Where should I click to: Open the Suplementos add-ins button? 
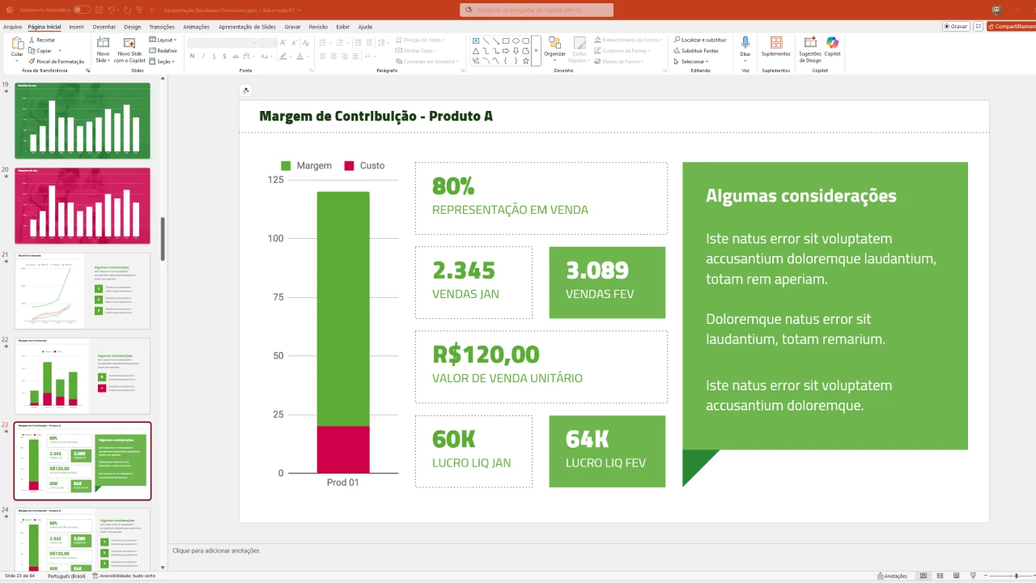775,46
